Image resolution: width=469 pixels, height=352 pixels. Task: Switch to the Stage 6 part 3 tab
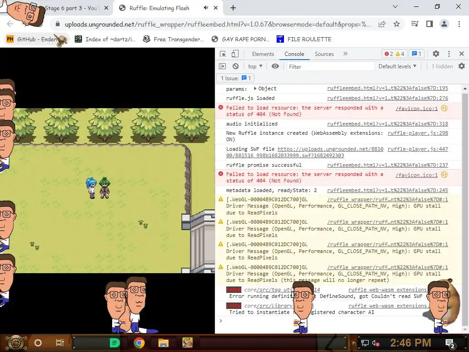(72, 8)
